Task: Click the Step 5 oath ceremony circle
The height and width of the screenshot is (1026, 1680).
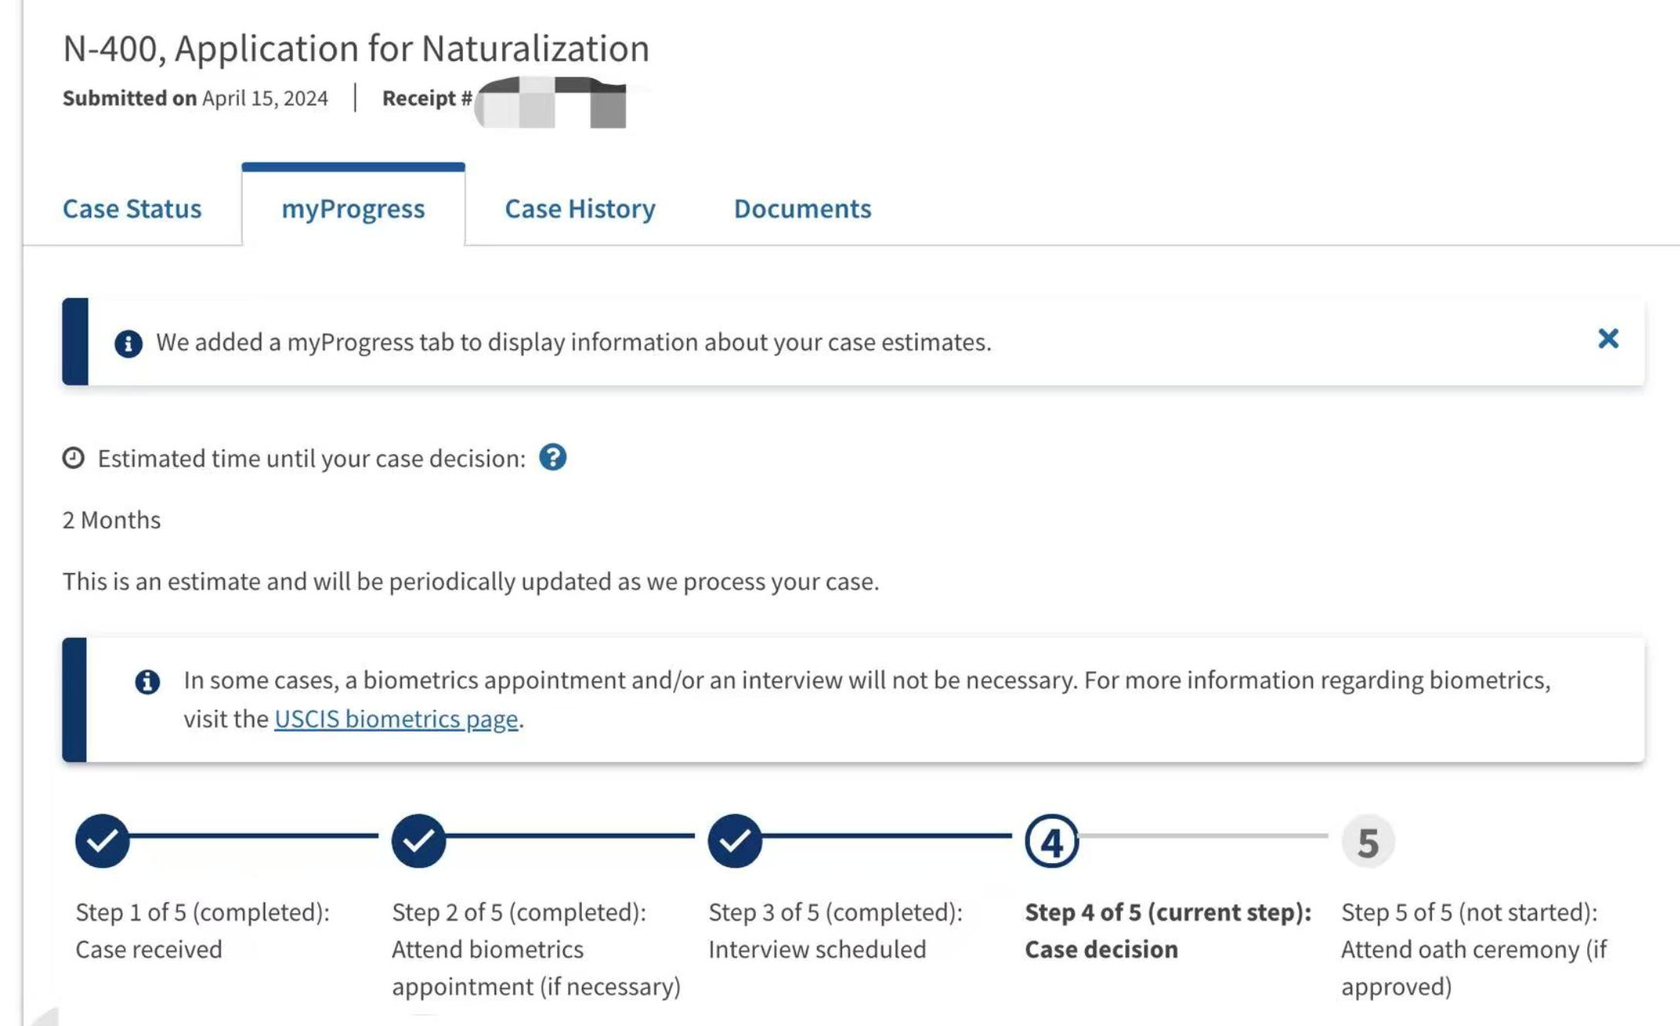Action: point(1368,841)
